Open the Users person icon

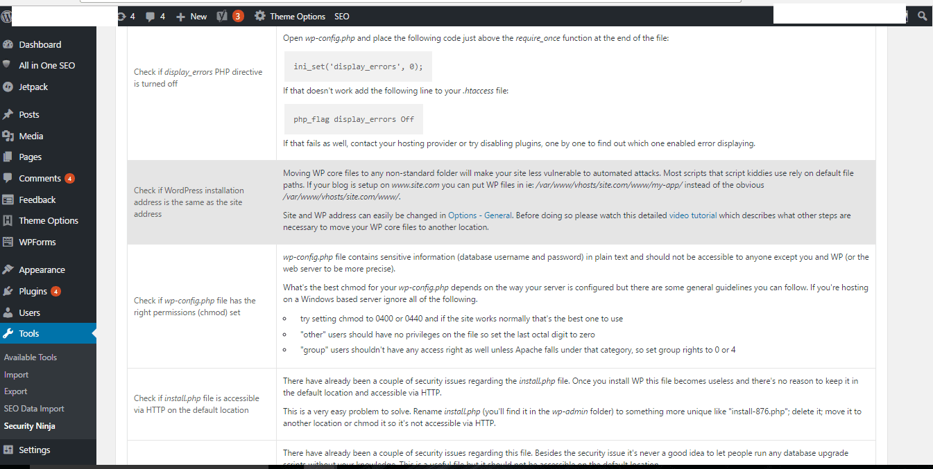click(x=8, y=312)
